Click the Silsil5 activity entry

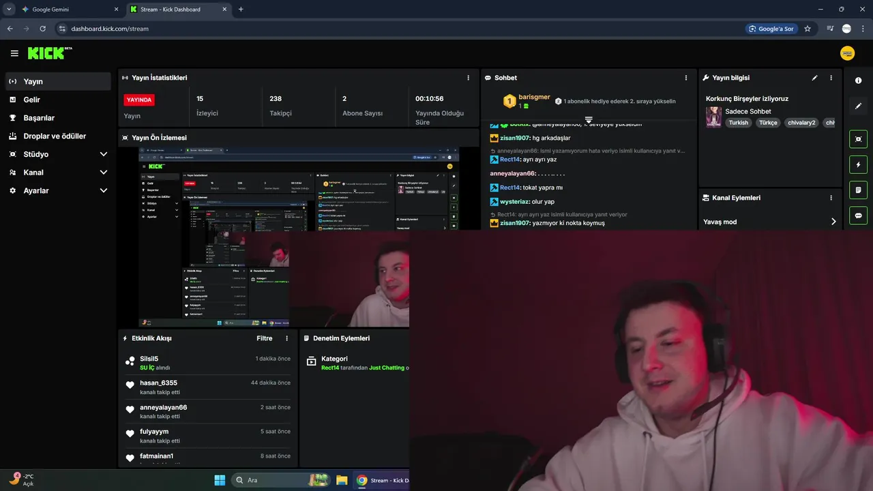pos(208,363)
